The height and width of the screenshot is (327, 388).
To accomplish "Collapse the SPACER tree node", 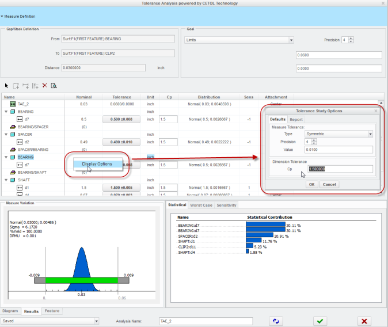I will [x=5, y=134].
